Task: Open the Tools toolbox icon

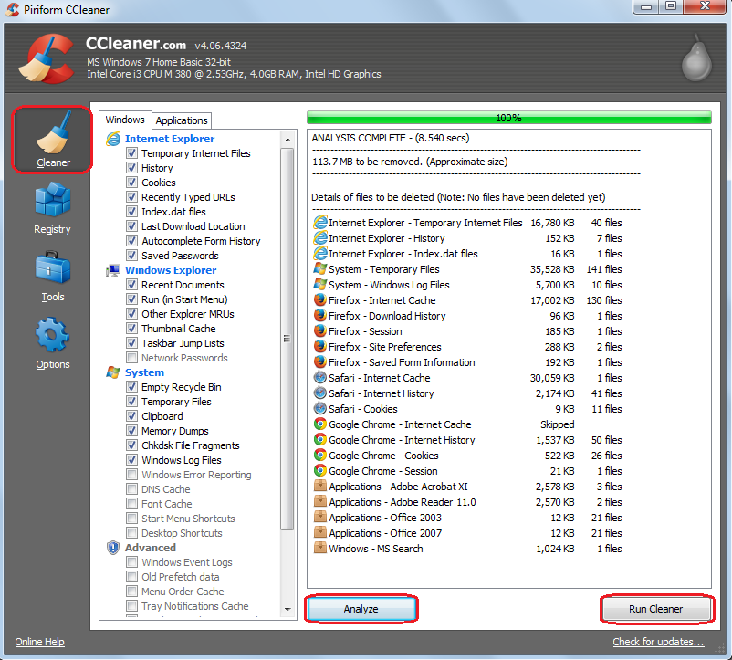Action: (x=52, y=267)
